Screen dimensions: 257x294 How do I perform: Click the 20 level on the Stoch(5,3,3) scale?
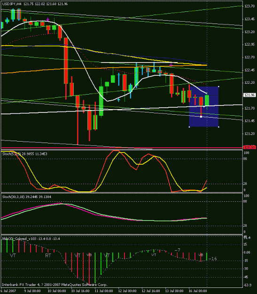click(245, 184)
